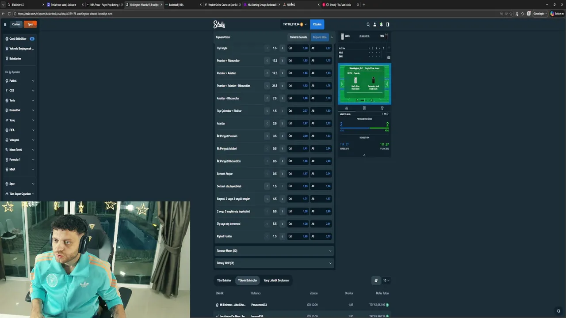Click the Masa Tenisi paddle icon
The width and height of the screenshot is (566, 318).
point(7,150)
